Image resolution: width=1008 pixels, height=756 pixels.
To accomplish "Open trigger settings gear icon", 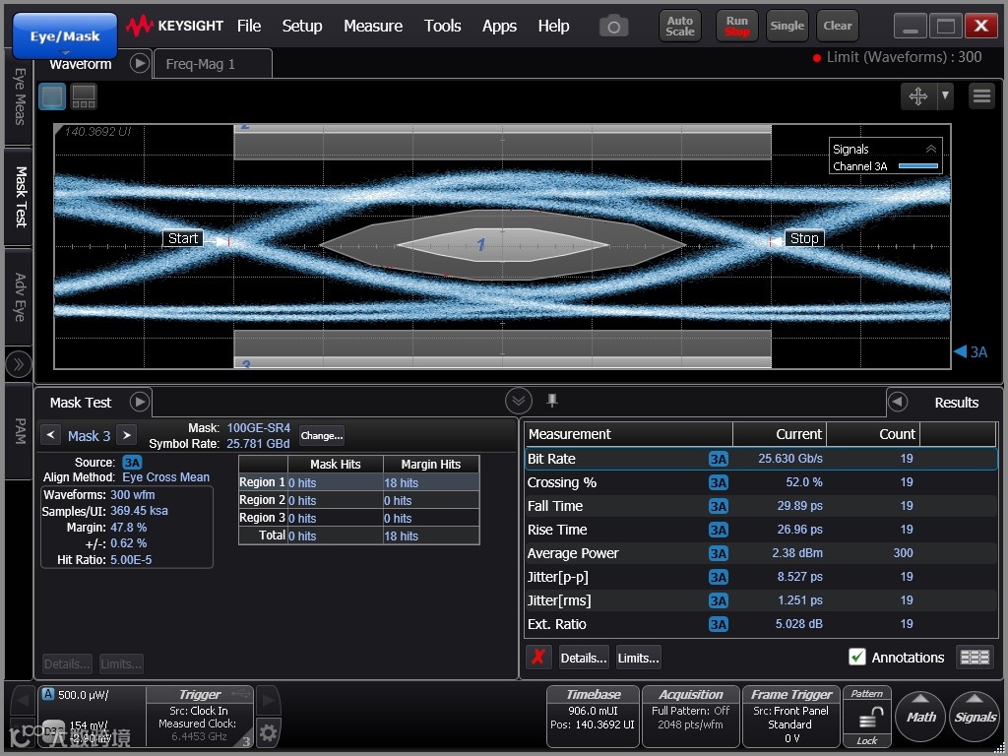I will pyautogui.click(x=268, y=731).
